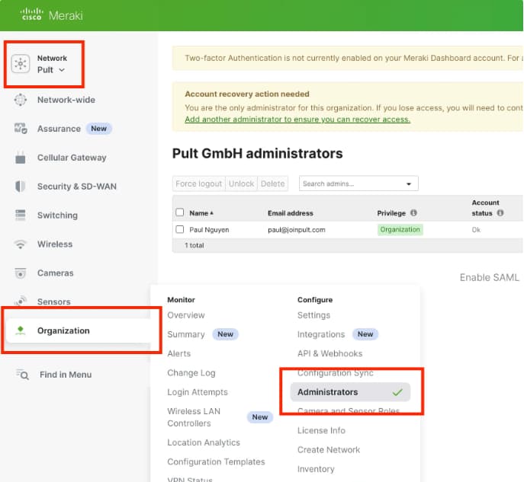Viewport: 524px width, 482px height.
Task: Open API & Webhooks
Action: pyautogui.click(x=330, y=353)
